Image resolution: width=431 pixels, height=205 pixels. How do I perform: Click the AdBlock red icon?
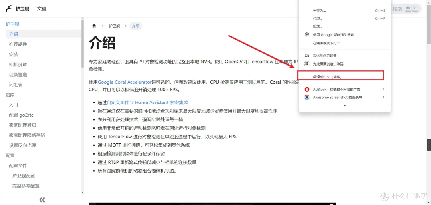[307, 89]
